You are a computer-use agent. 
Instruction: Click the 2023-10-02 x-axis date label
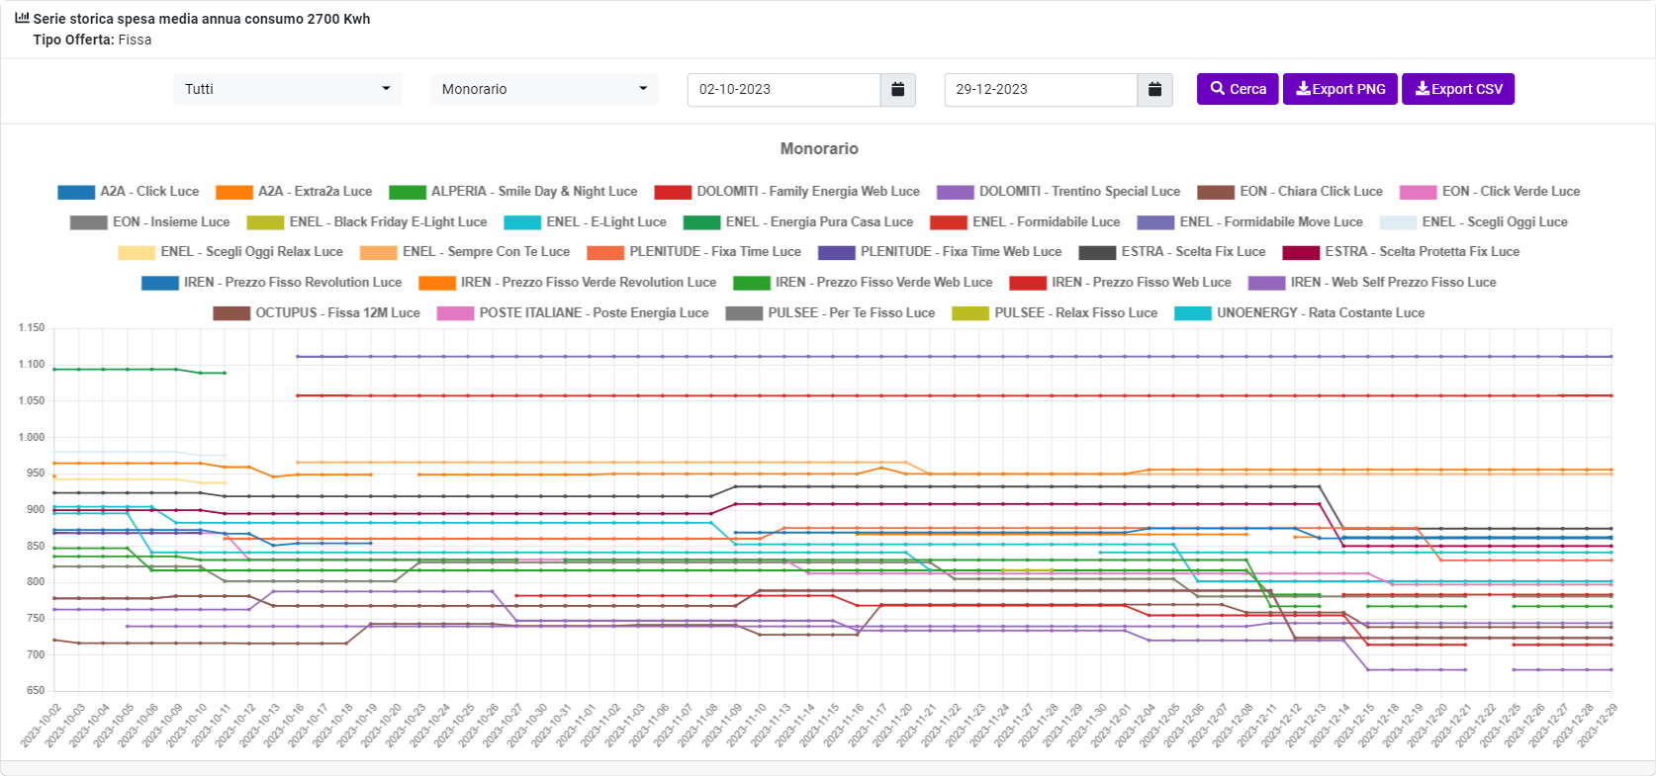(42, 725)
